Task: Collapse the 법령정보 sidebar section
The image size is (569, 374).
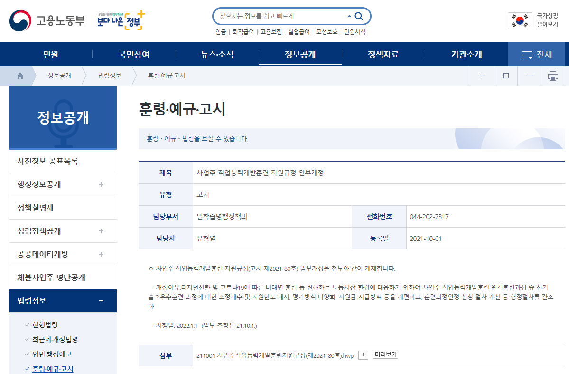Action: [101, 301]
